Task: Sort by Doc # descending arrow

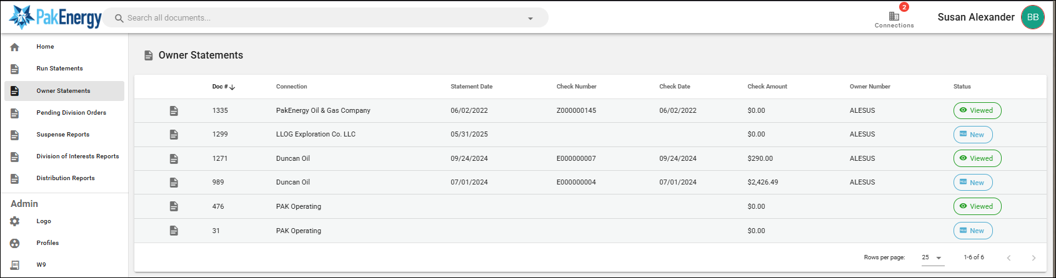Action: coord(232,87)
